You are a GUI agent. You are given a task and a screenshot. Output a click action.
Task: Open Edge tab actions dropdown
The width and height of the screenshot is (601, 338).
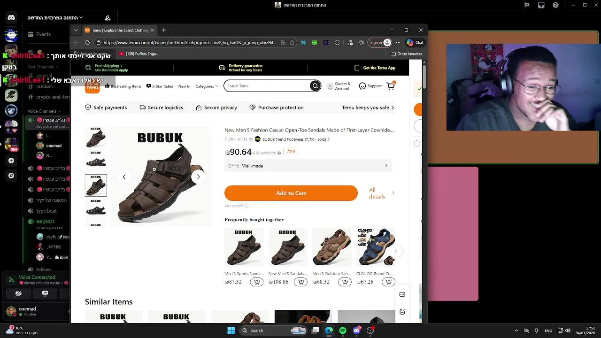(76, 30)
